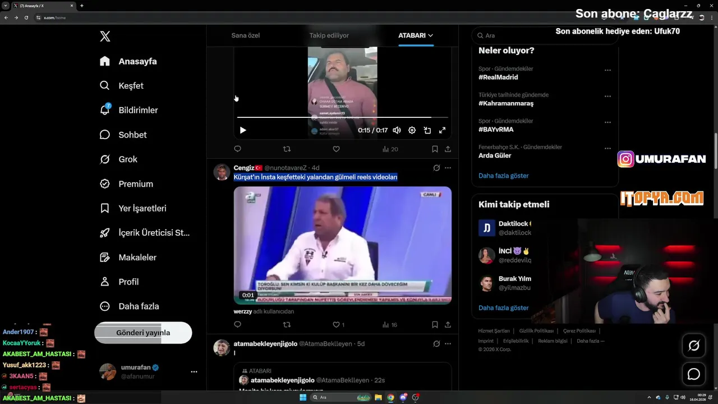Mute the top video audio
The height and width of the screenshot is (404, 718).
[x=397, y=130]
